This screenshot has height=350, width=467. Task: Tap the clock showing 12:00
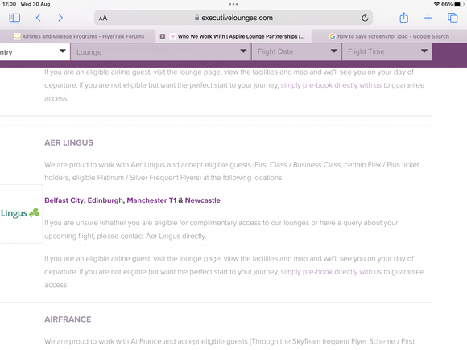pyautogui.click(x=9, y=4)
